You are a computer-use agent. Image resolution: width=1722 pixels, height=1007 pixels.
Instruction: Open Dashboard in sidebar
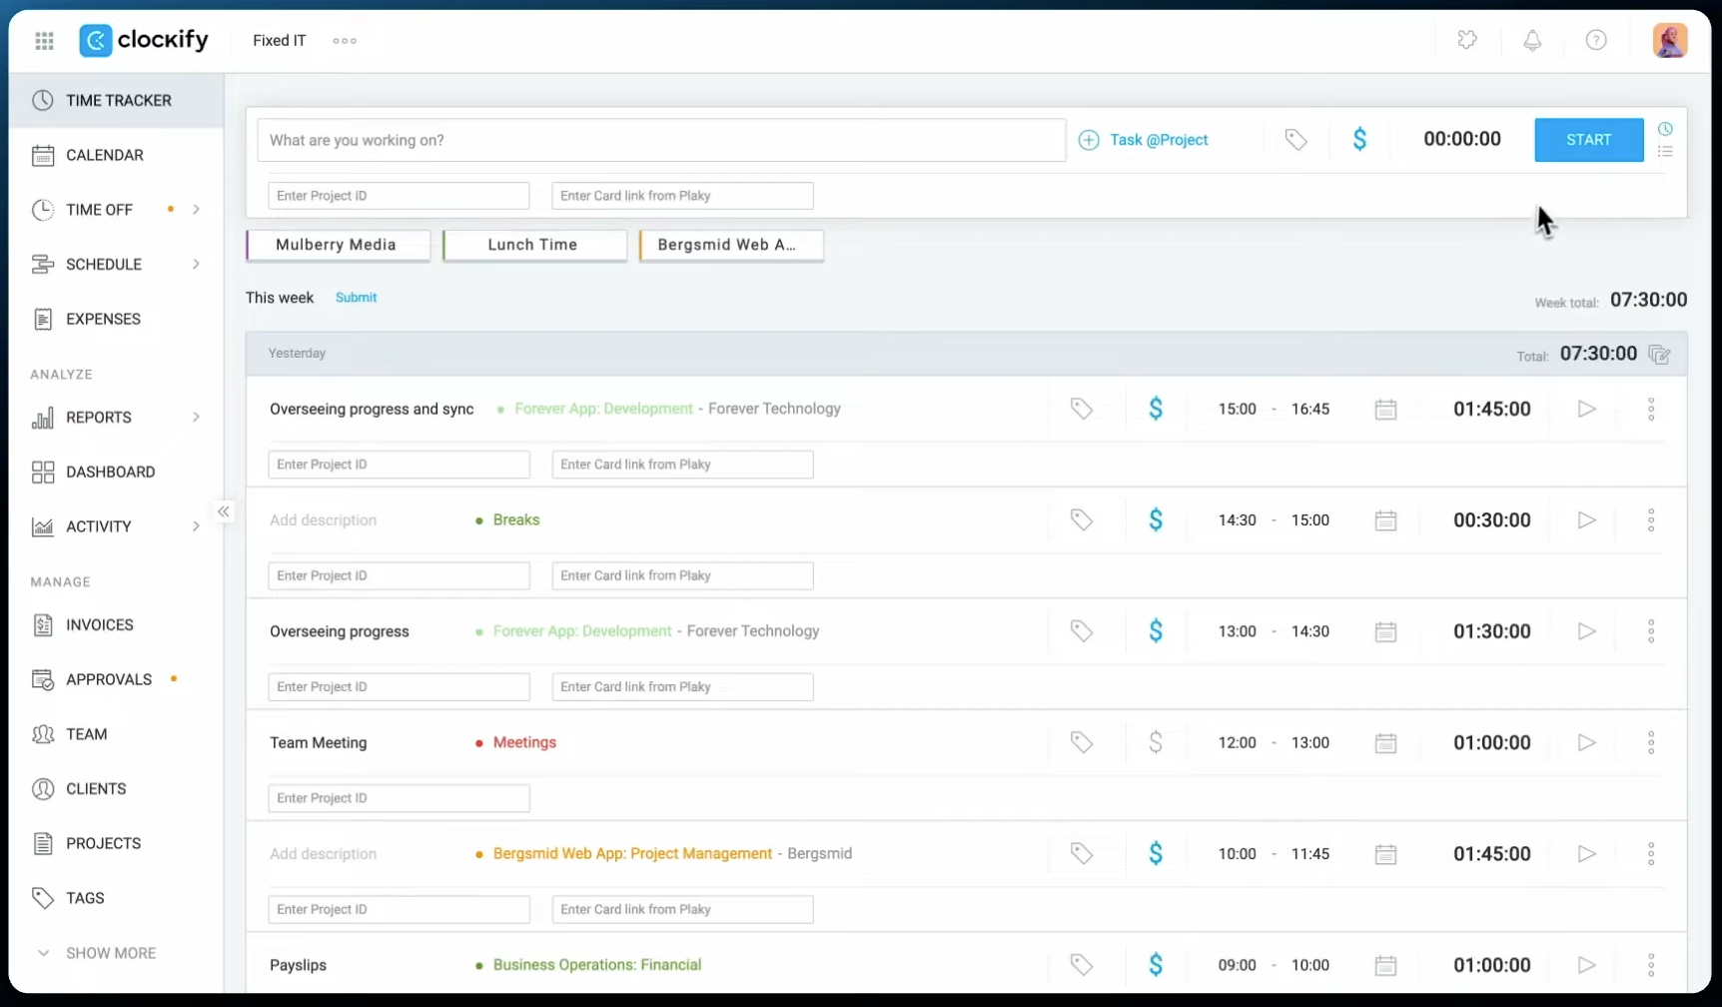pos(116,472)
